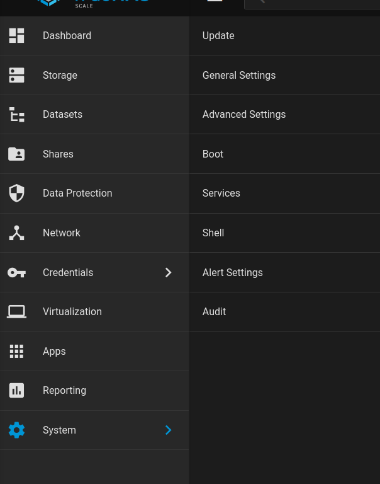Open the Services page
380x484 pixels.
click(221, 193)
